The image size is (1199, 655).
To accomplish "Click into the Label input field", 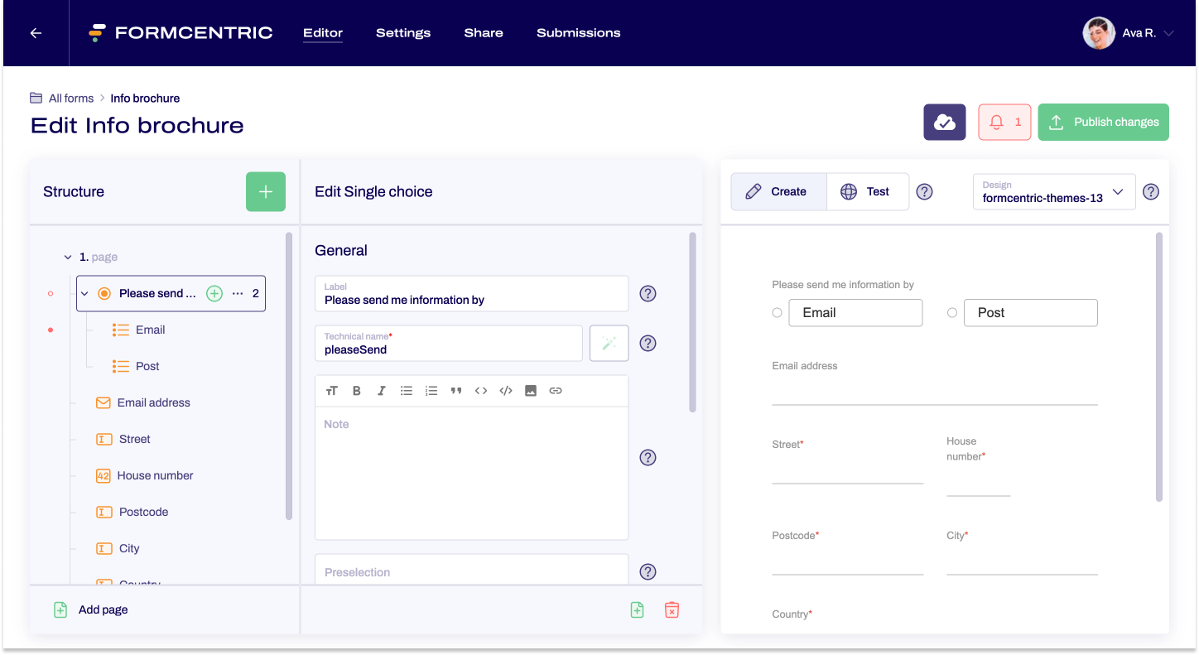I will click(470, 300).
